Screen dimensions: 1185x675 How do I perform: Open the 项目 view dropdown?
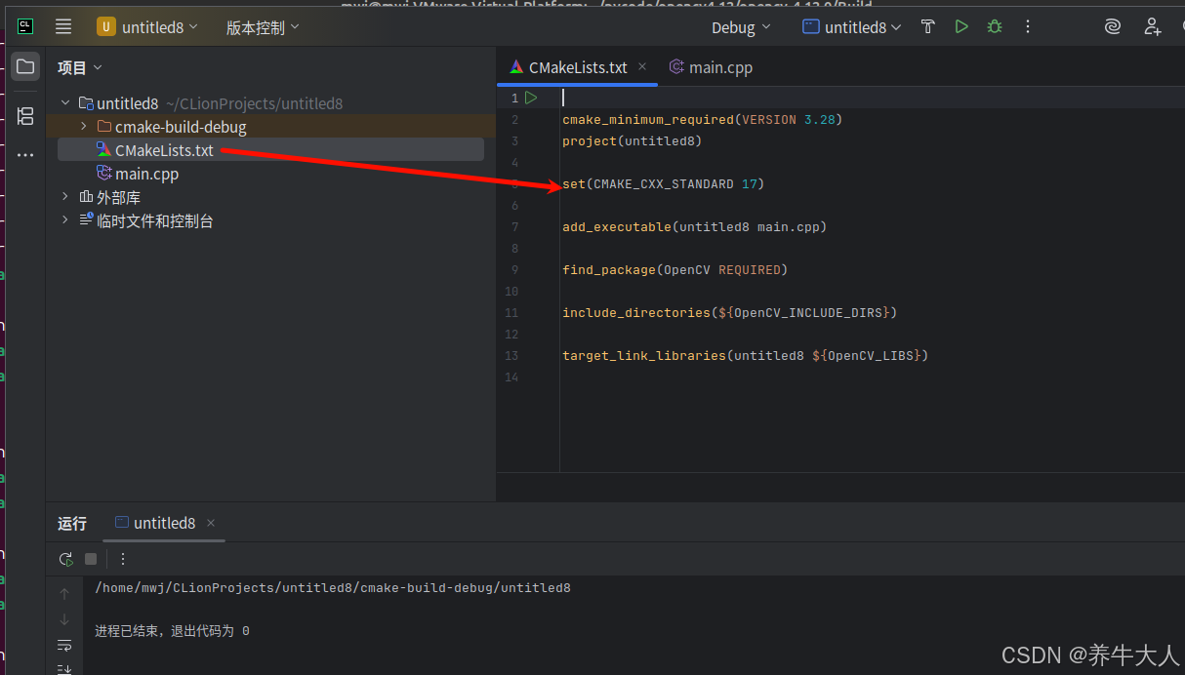pos(80,67)
